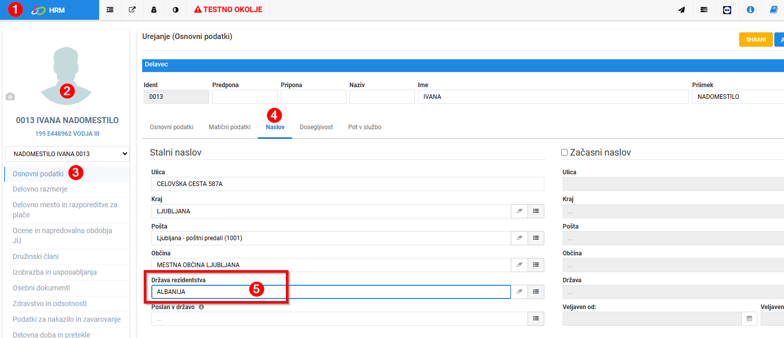Image resolution: width=784 pixels, height=338 pixels.
Task: Select Osnovni podatki in the sidebar
Action: [x=38, y=174]
